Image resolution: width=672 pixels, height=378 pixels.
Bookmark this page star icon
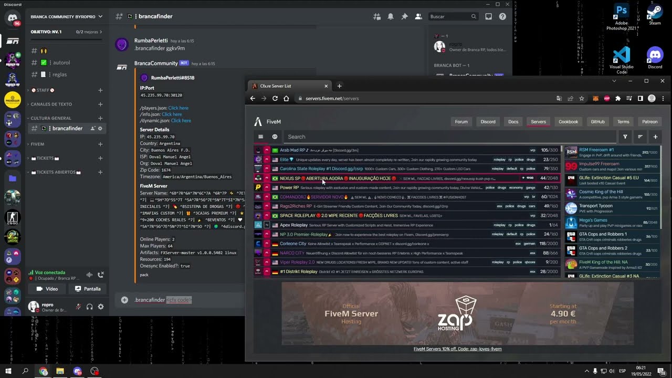pyautogui.click(x=582, y=98)
